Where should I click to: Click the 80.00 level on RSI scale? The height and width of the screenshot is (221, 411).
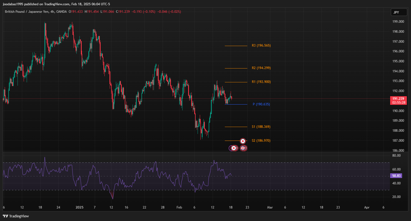point(397,156)
